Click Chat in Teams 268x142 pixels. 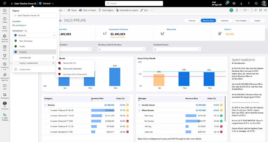[x=88, y=10]
